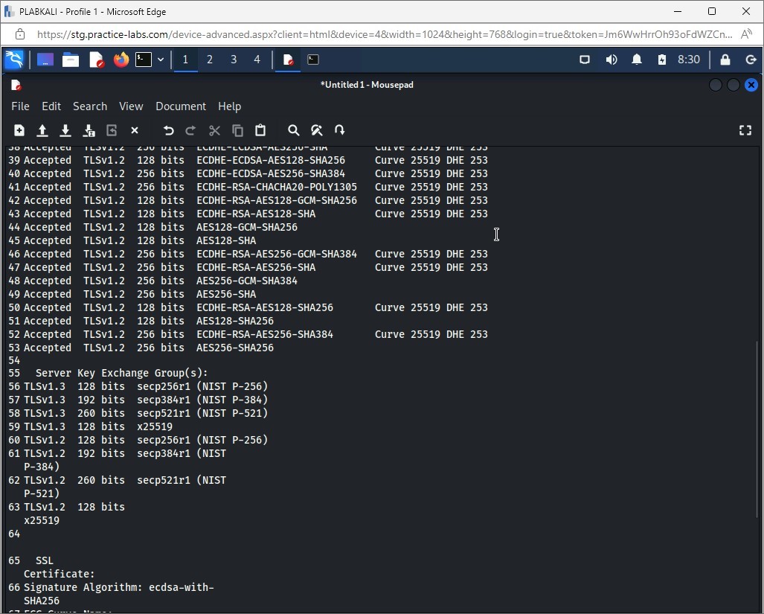Create a new document in Mousepad toolbar

(x=19, y=130)
